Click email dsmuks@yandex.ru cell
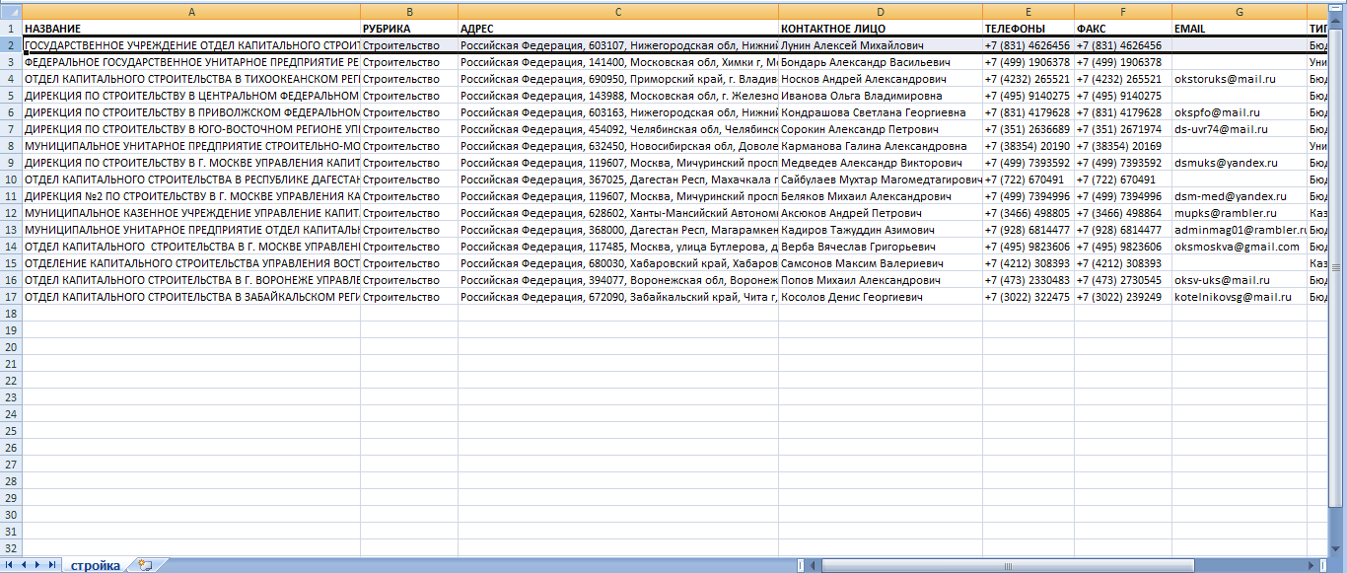 coord(1239,163)
